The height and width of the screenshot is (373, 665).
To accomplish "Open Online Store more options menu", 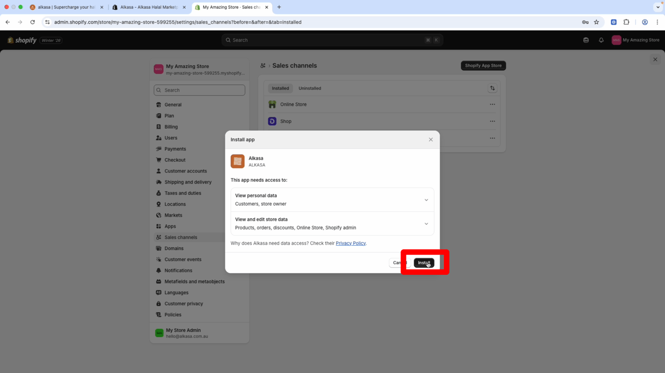I will (x=492, y=104).
